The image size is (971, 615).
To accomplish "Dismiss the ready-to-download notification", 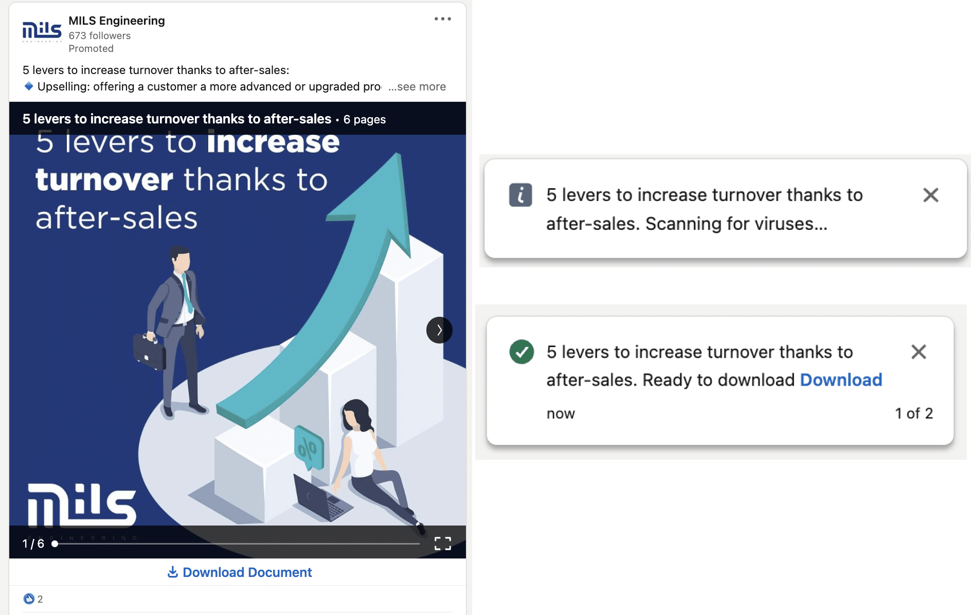I will (x=919, y=352).
